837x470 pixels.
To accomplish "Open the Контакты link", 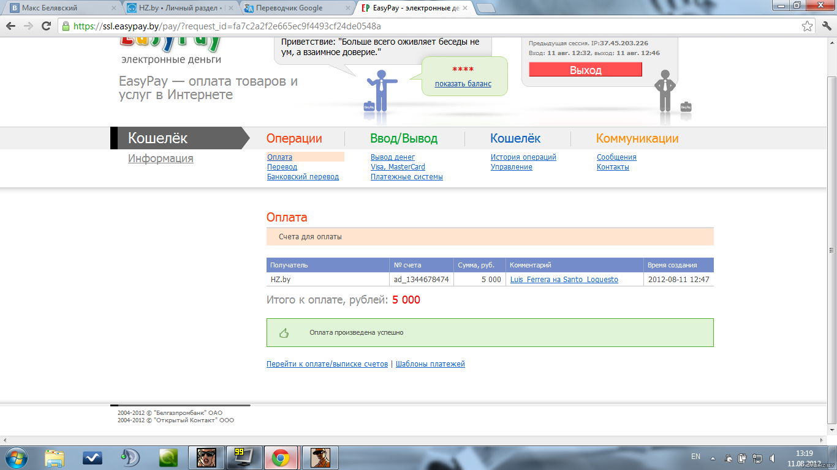I will point(613,167).
